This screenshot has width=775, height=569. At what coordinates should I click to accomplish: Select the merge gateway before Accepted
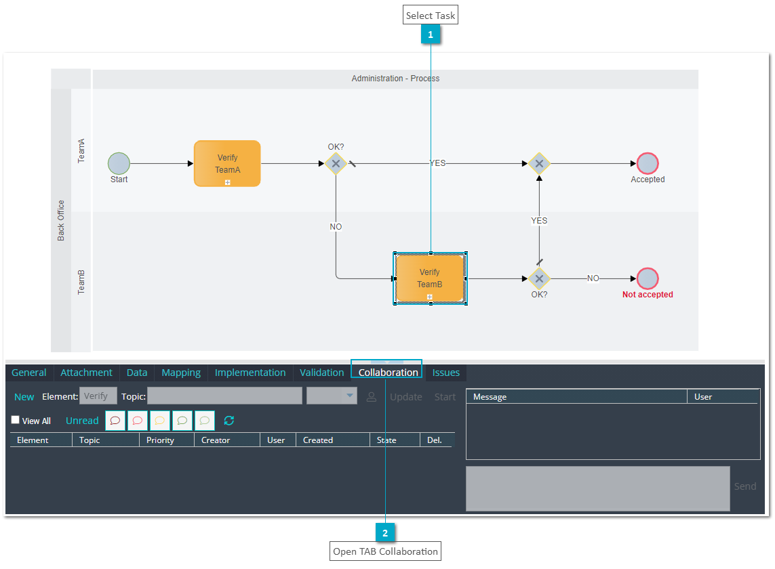click(539, 163)
